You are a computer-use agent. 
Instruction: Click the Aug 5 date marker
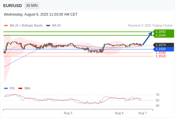click(x=68, y=113)
